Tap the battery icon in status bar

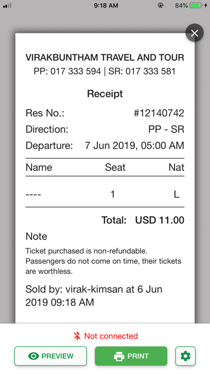[196, 5]
